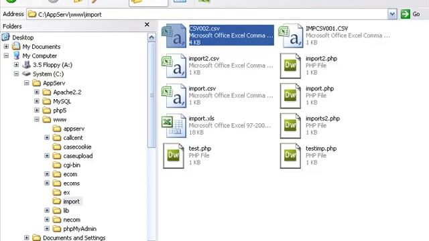Expand the caseupload tree node
This screenshot has width=429, height=241.
(47, 156)
